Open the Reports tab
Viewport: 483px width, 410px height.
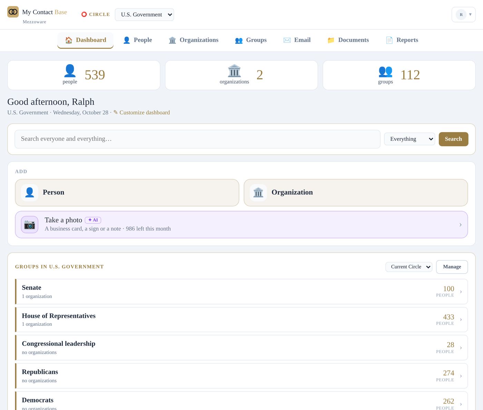(x=402, y=40)
